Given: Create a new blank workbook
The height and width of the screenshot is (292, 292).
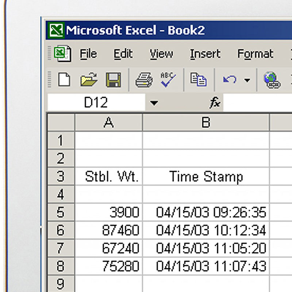Looking at the screenshot, I should 64,80.
